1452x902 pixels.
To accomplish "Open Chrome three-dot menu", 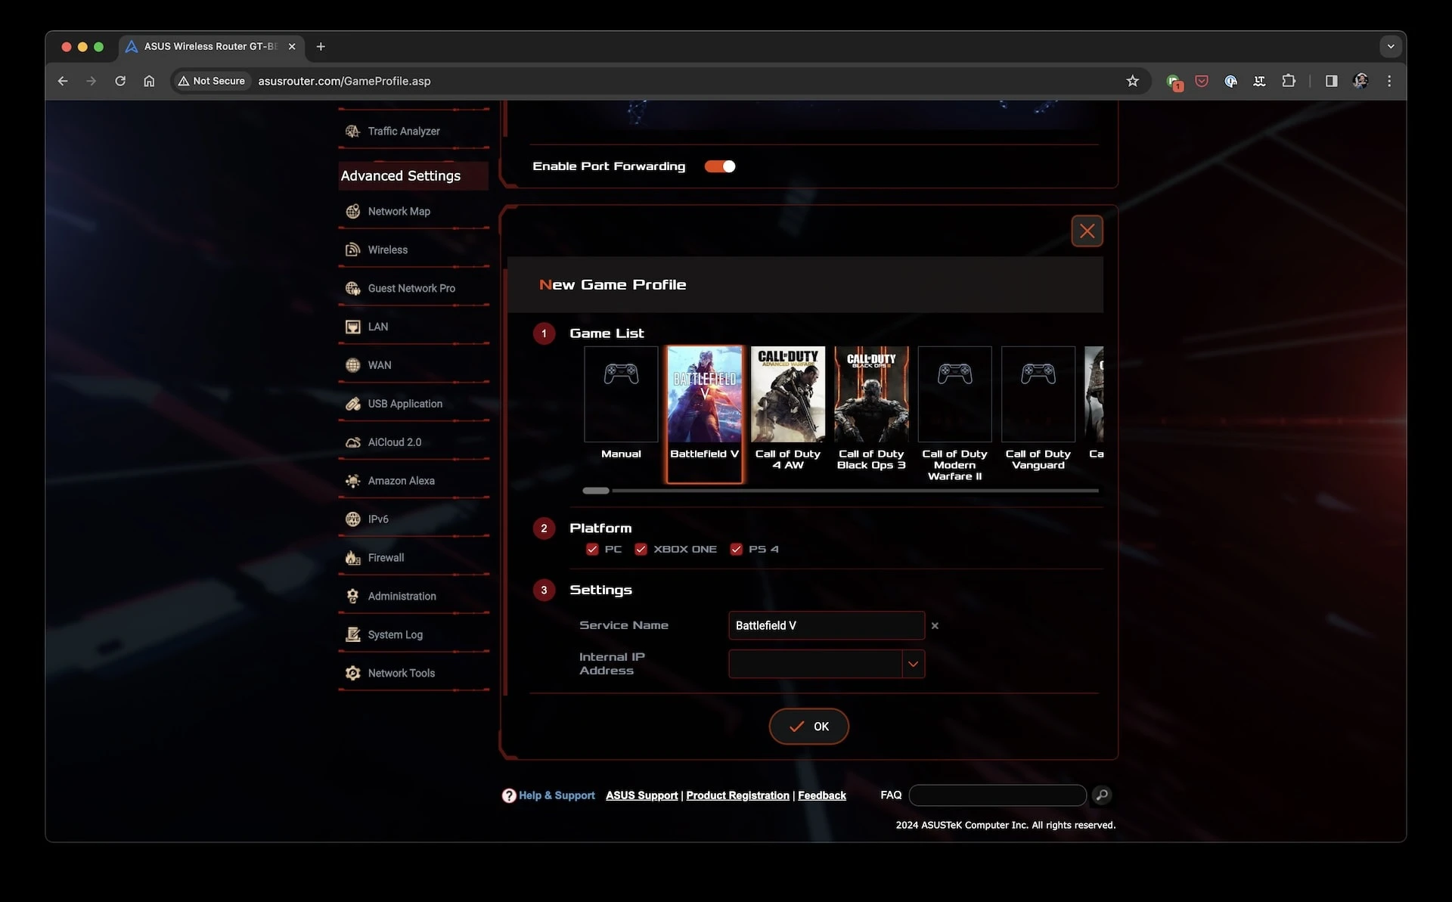I will [1389, 81].
